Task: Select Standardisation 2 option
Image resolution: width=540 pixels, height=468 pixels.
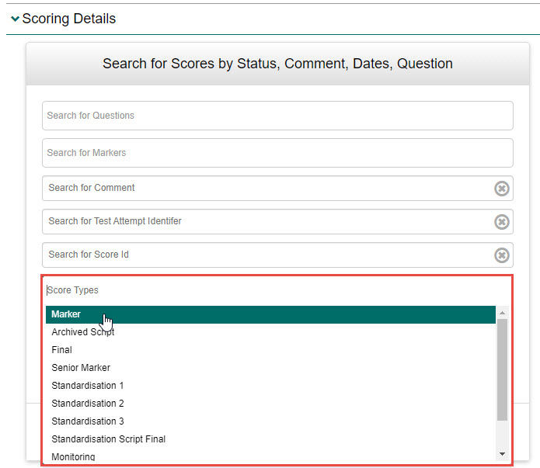Action: coord(88,404)
